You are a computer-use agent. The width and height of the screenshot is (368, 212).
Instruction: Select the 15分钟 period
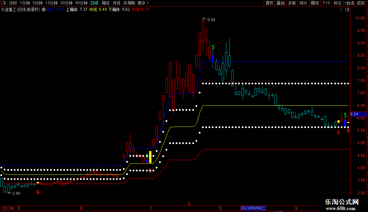pyautogui.click(x=51, y=3)
